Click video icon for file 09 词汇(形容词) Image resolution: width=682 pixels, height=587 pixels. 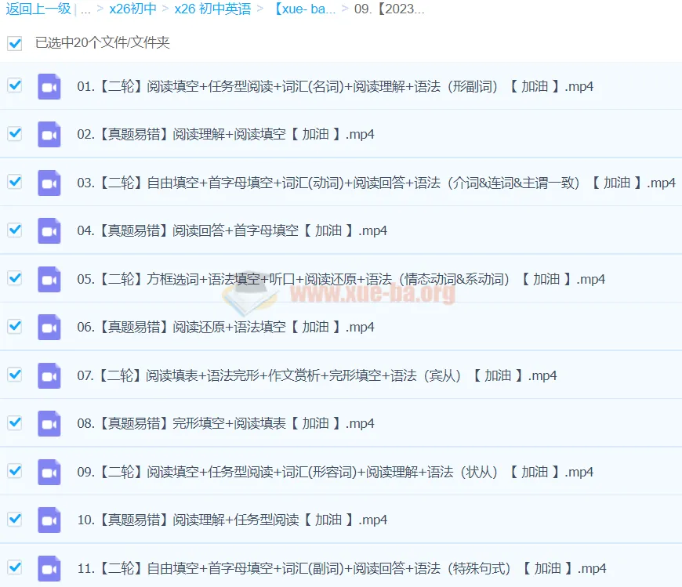pyautogui.click(x=49, y=472)
